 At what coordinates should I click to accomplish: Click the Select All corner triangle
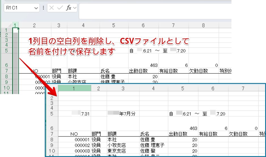click(10, 25)
